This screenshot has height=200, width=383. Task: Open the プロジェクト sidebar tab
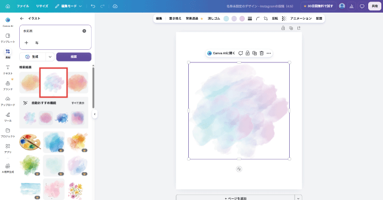click(x=8, y=133)
